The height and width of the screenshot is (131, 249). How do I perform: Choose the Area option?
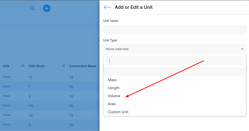click(x=112, y=104)
